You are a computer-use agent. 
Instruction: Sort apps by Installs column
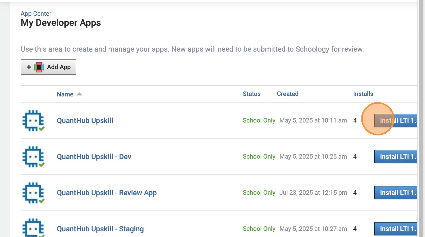click(x=363, y=94)
